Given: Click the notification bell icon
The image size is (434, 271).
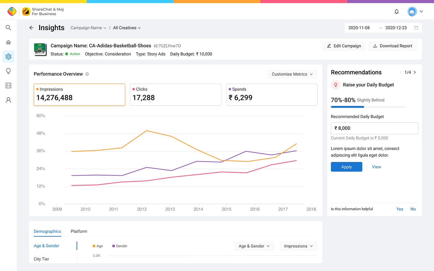Looking at the screenshot, I should [x=396, y=11].
